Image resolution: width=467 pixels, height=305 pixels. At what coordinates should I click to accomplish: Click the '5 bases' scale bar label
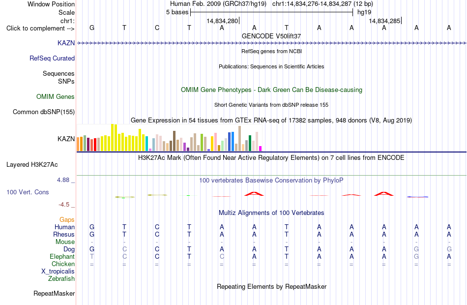(177, 12)
